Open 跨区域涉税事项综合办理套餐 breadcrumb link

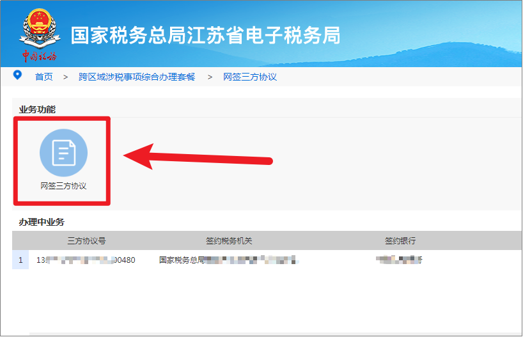tap(137, 77)
